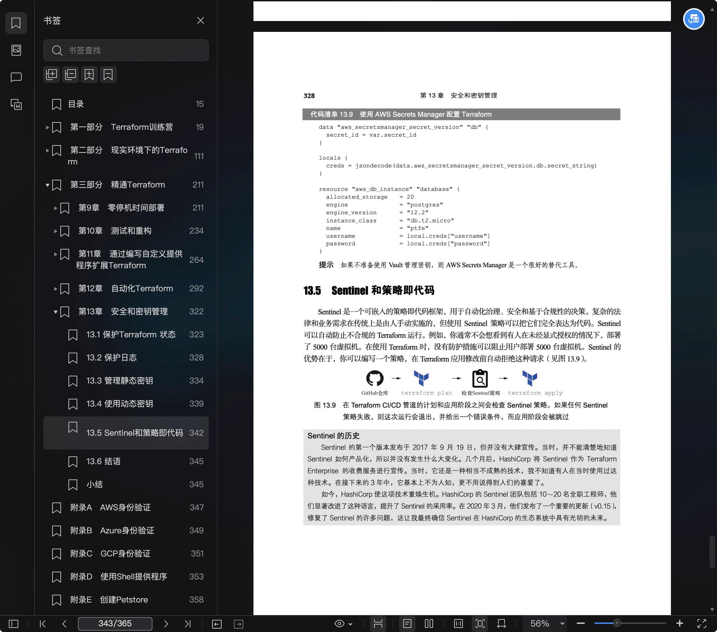Screen dimensions: 717x632
Task: Open the convert-to-Word panel icon in sidebar
Action: pos(16,104)
